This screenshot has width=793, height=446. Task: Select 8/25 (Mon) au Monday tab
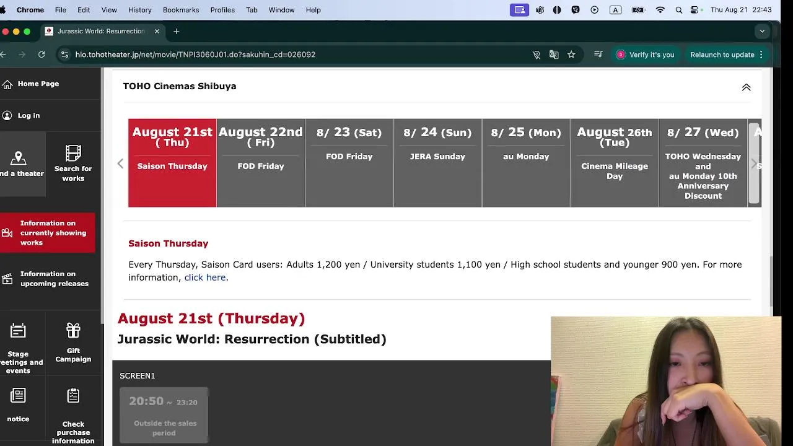point(526,163)
